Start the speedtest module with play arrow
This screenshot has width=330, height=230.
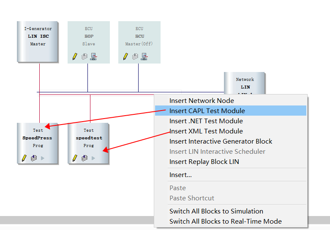93,158
